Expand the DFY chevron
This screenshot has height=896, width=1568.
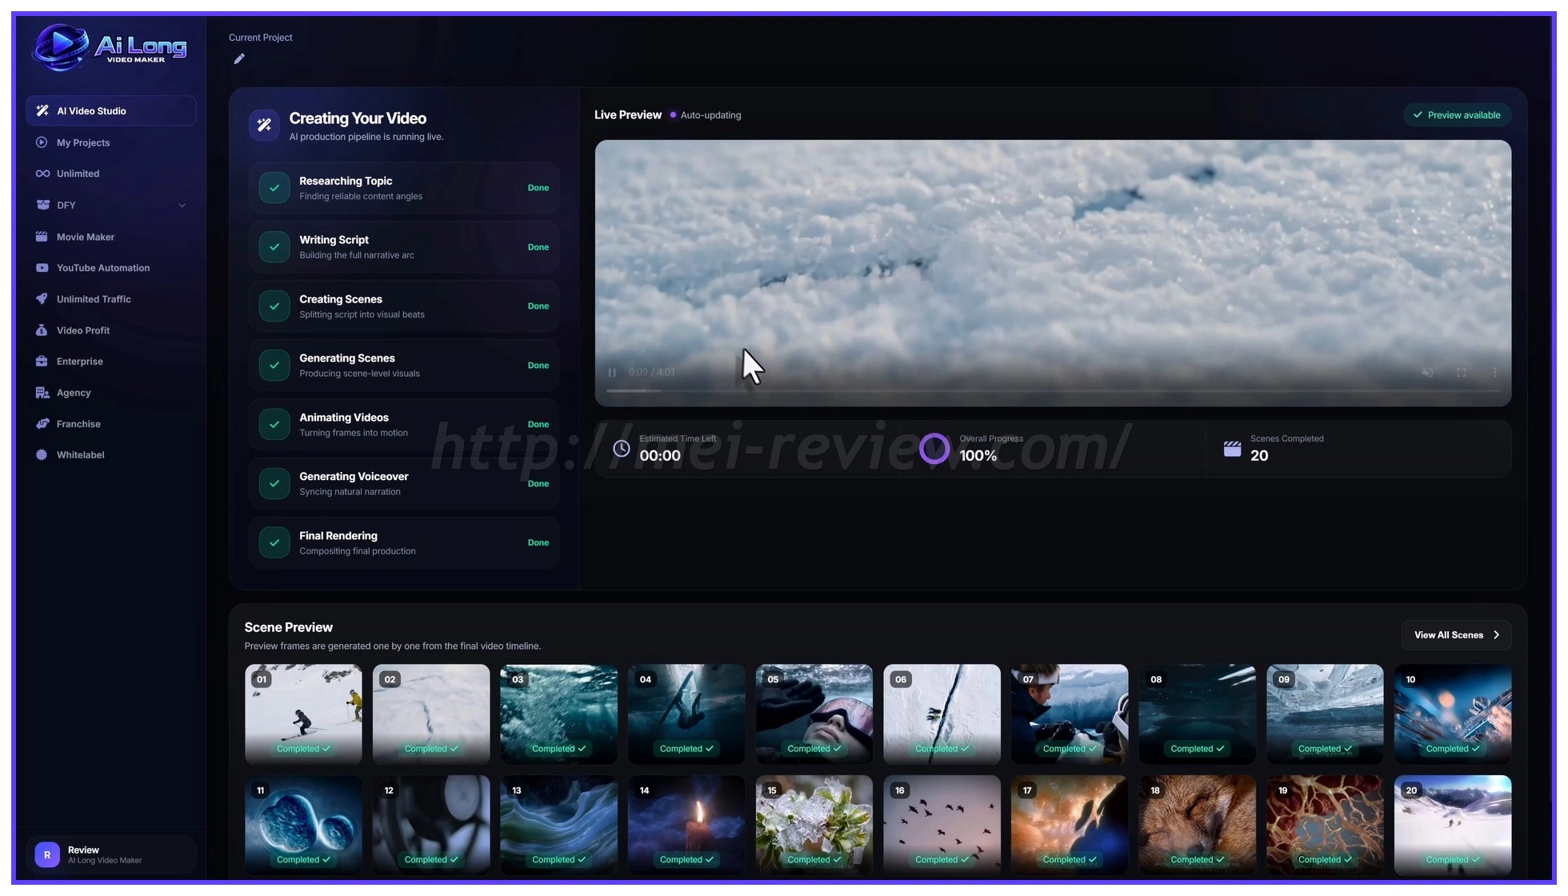182,206
